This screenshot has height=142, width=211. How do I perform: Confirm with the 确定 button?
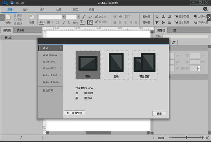pyautogui.click(x=159, y=114)
